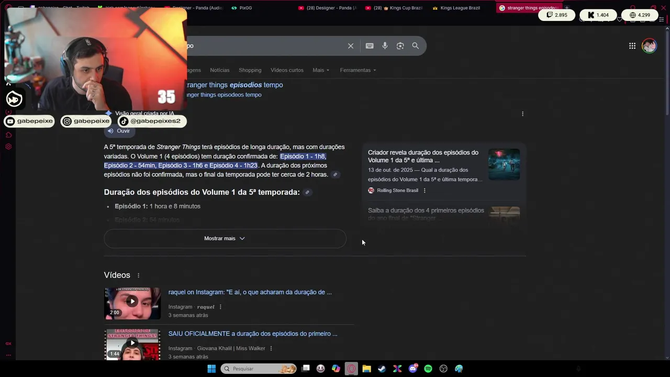Select the Shopping search tab
The width and height of the screenshot is (670, 377).
tap(250, 70)
